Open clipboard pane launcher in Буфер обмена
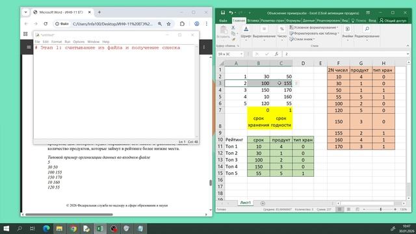Viewport: 416px width, 234px height. (x=238, y=45)
